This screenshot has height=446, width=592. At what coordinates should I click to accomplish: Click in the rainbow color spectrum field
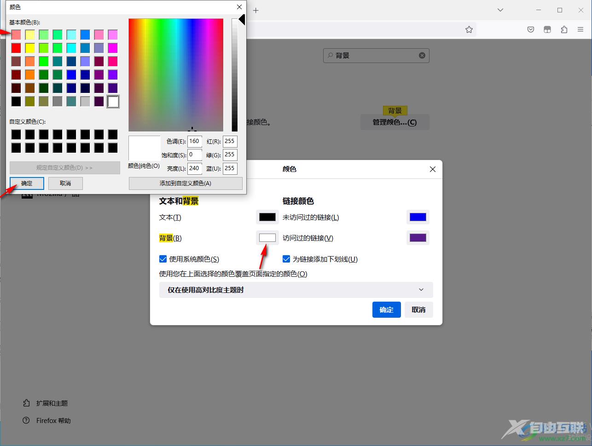click(176, 75)
